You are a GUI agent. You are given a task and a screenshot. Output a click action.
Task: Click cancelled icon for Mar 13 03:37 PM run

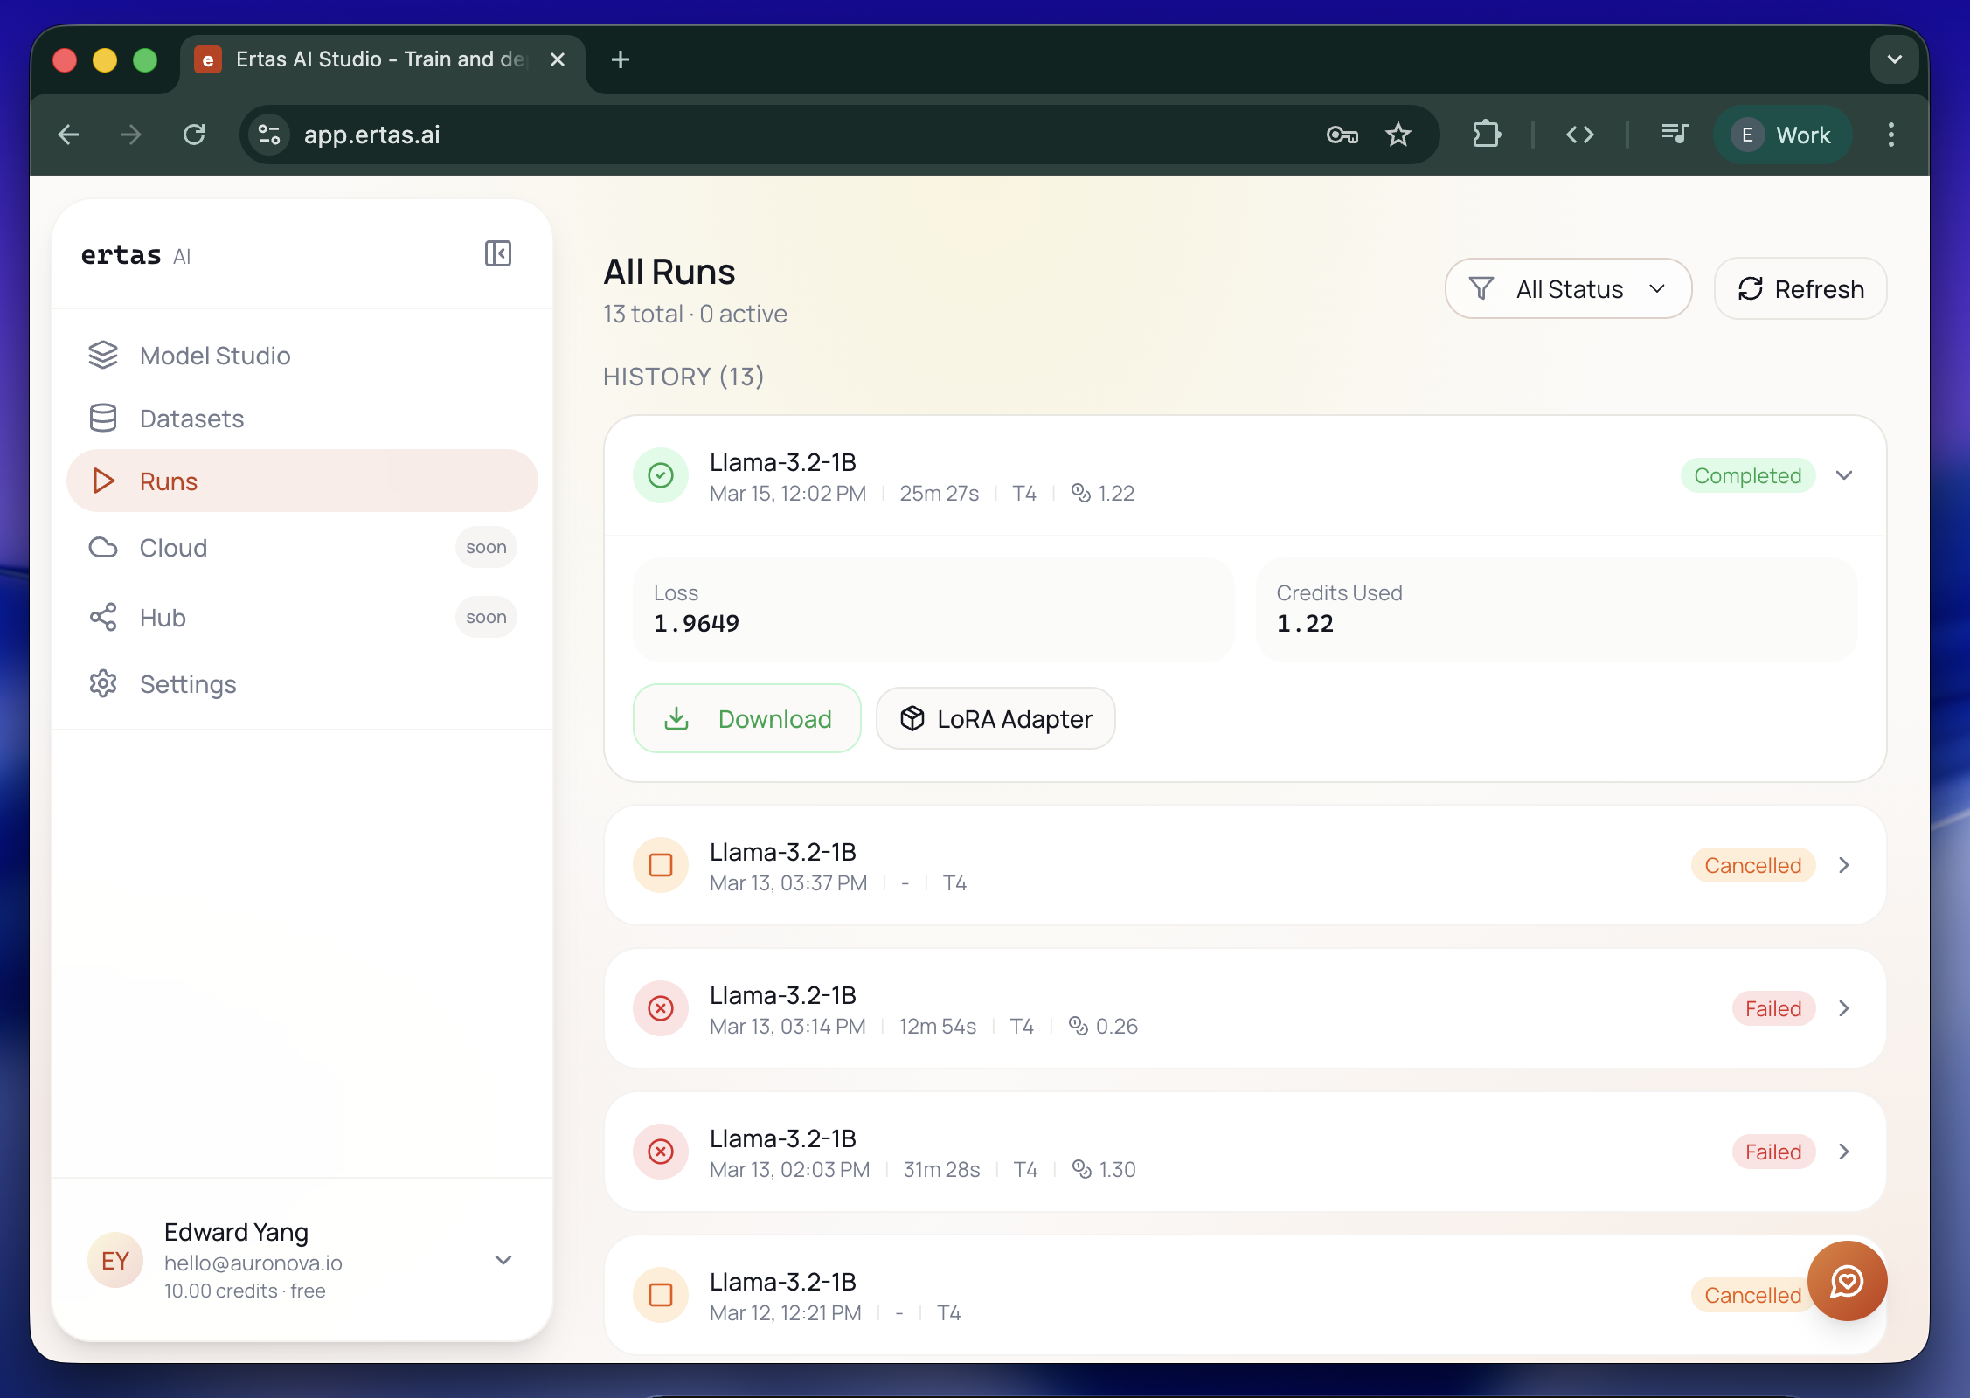661,865
